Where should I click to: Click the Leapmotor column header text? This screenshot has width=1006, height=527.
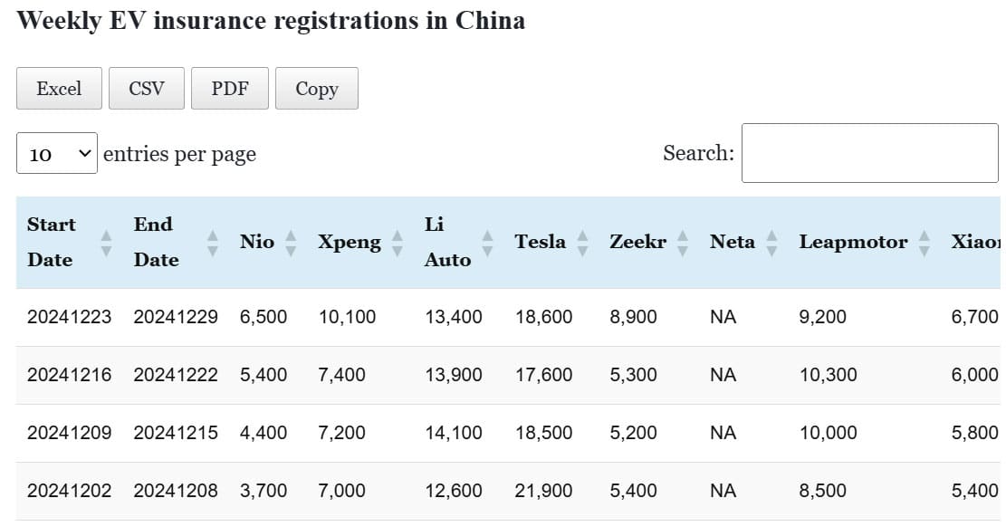[853, 242]
